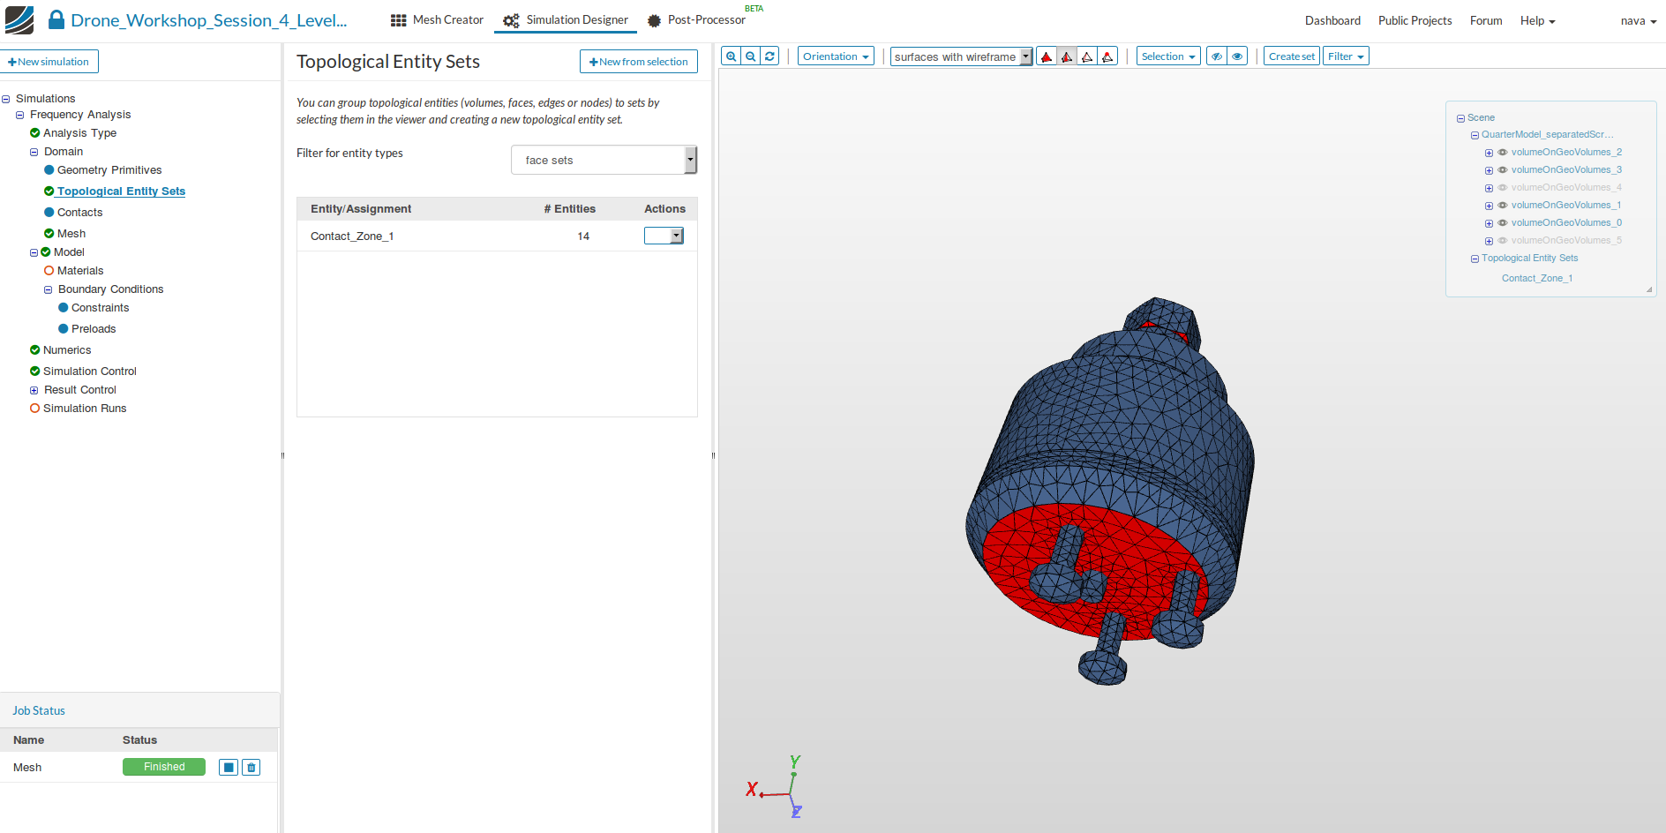Delete the Mesh job with trash icon
Image resolution: width=1666 pixels, height=833 pixels.
tap(251, 768)
